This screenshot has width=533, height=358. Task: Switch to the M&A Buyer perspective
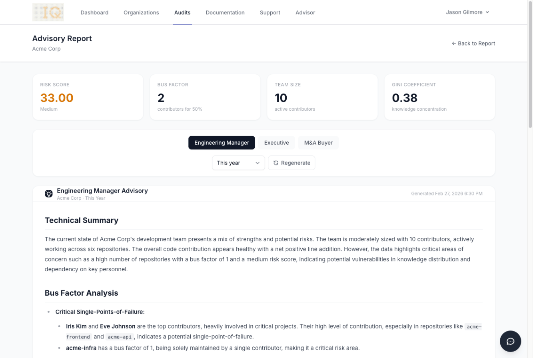tap(318, 143)
